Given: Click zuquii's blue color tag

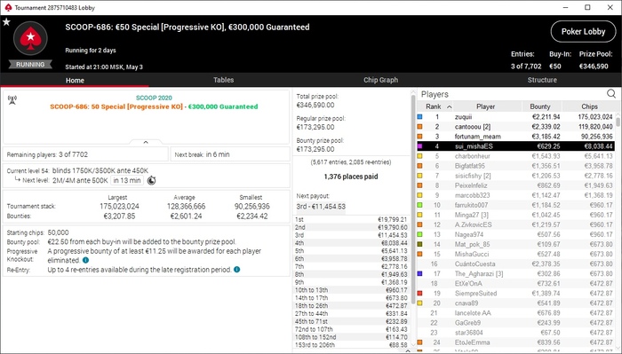Looking at the screenshot, I should [x=419, y=117].
